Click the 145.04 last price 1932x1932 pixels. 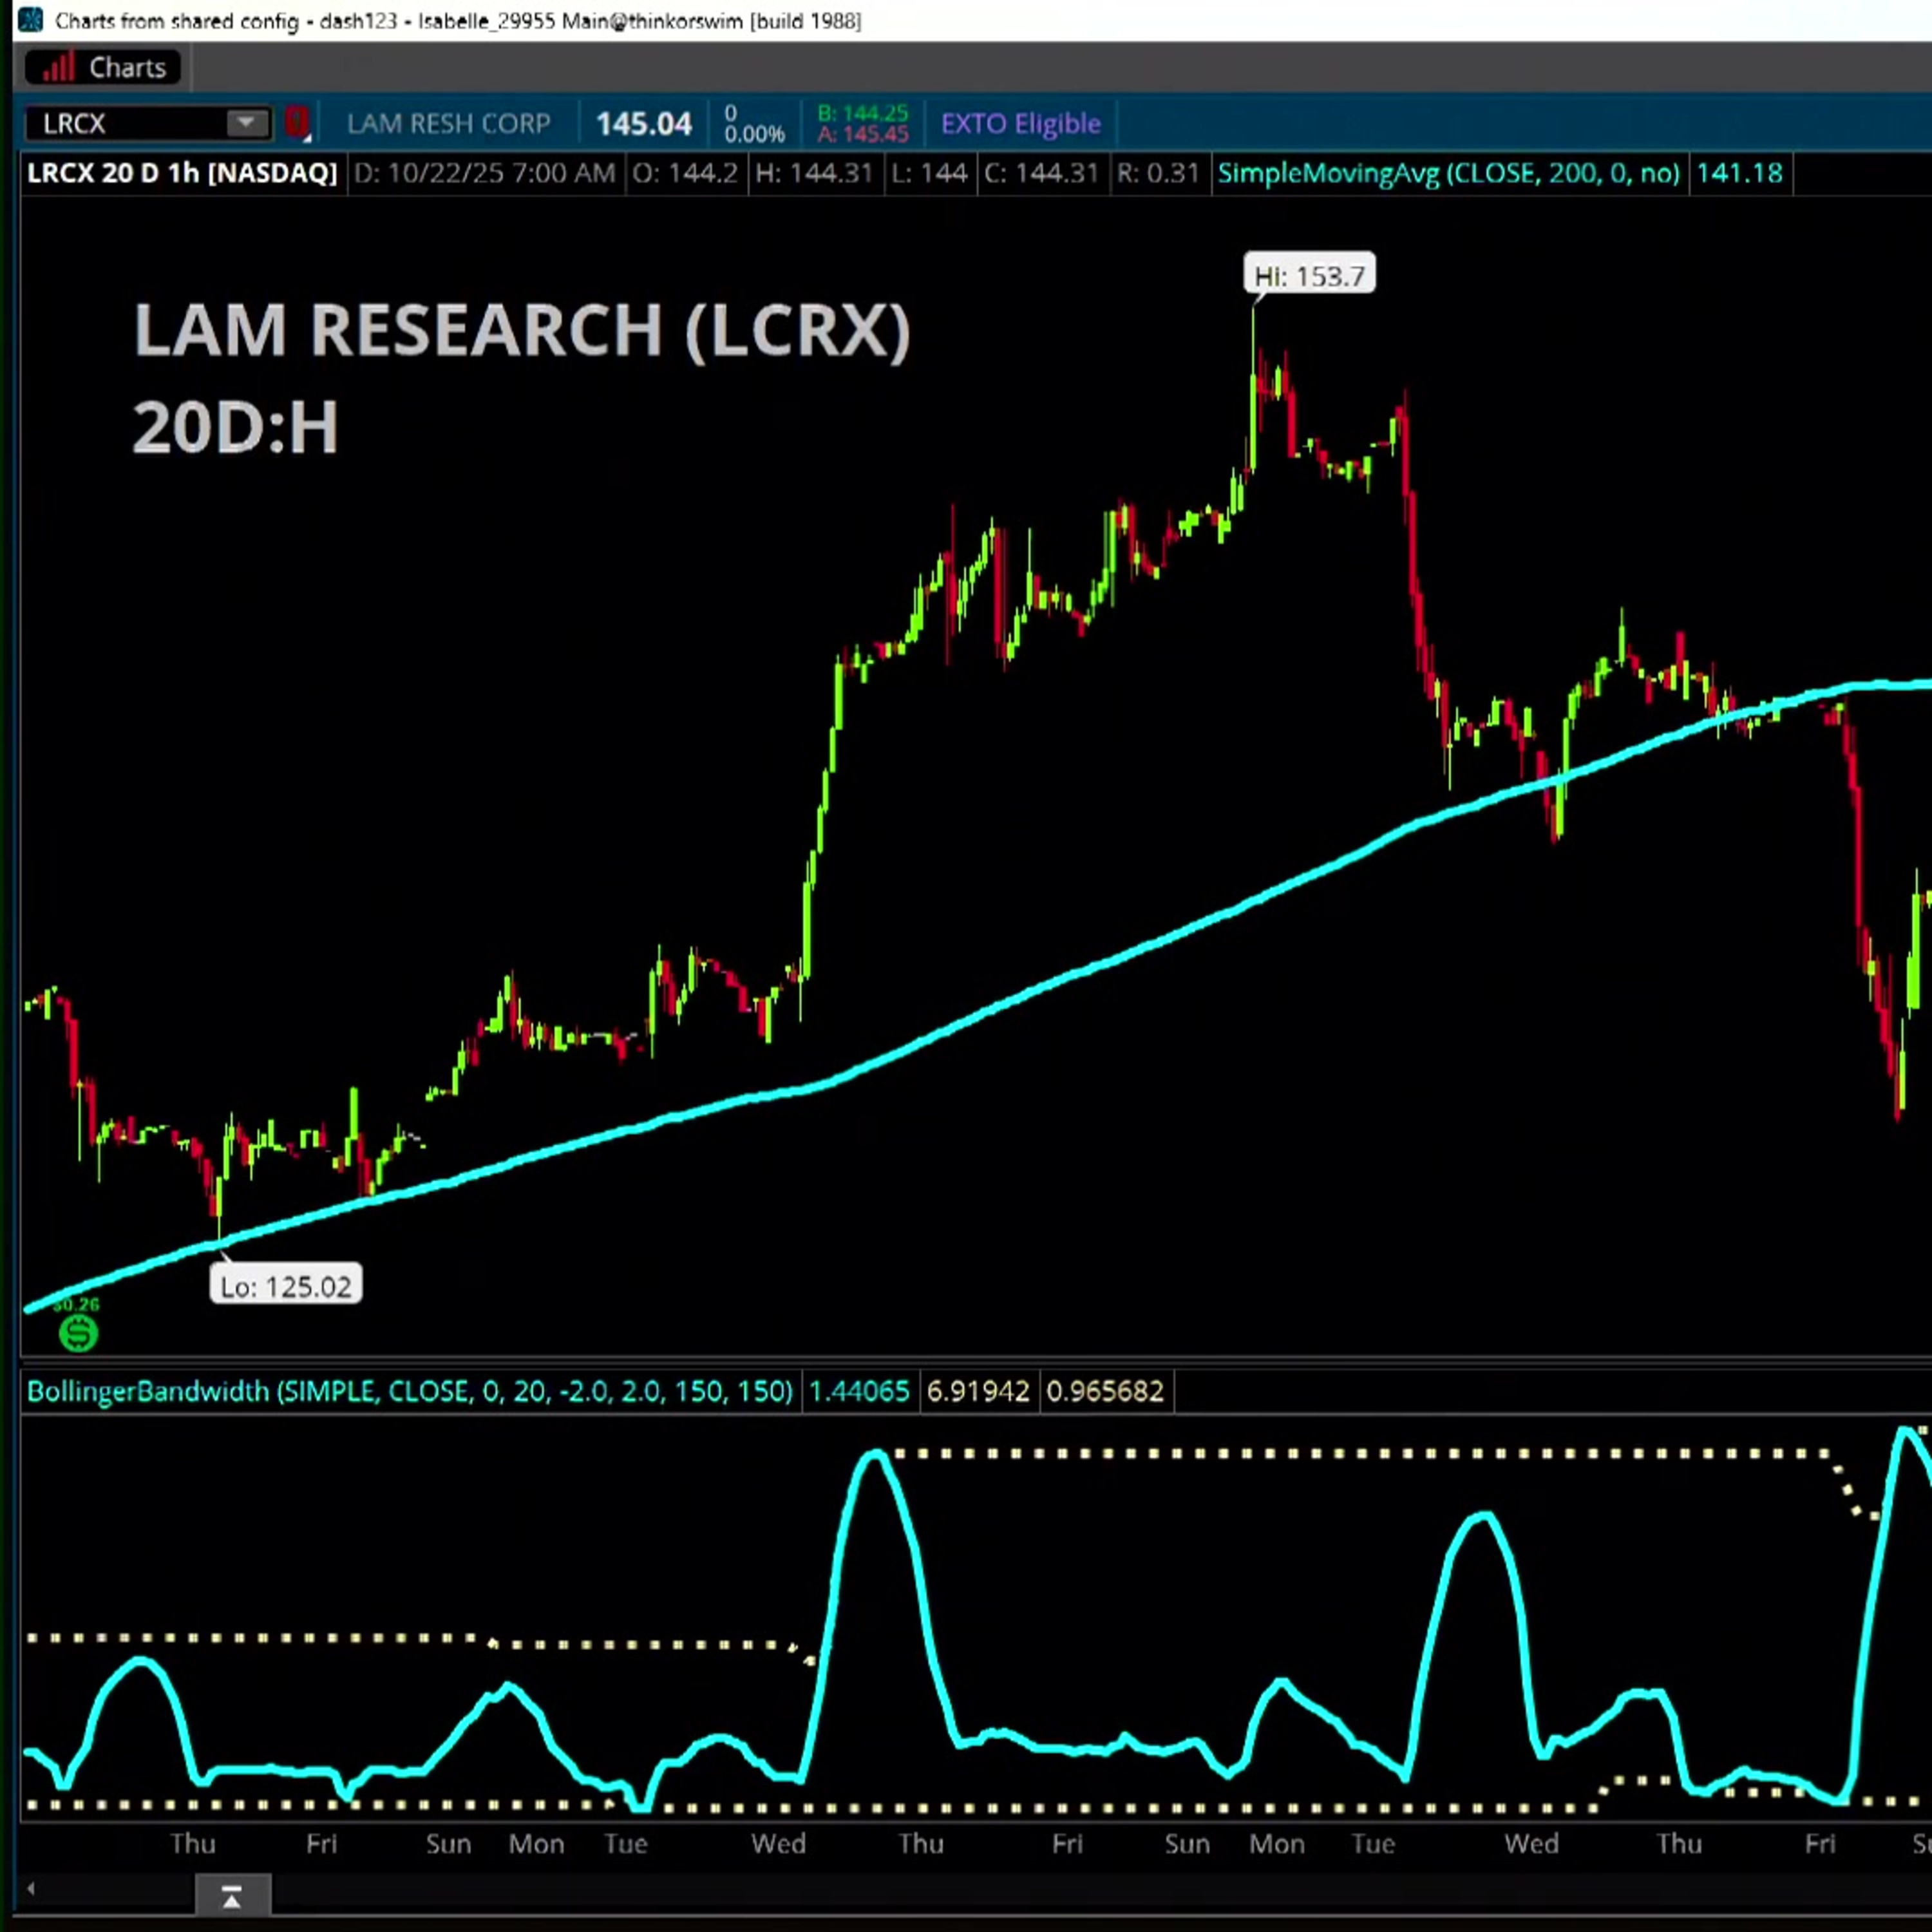click(x=643, y=124)
